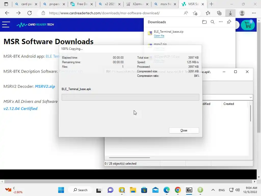Click the address bar URL
261x196 pixels.
(x=104, y=13)
